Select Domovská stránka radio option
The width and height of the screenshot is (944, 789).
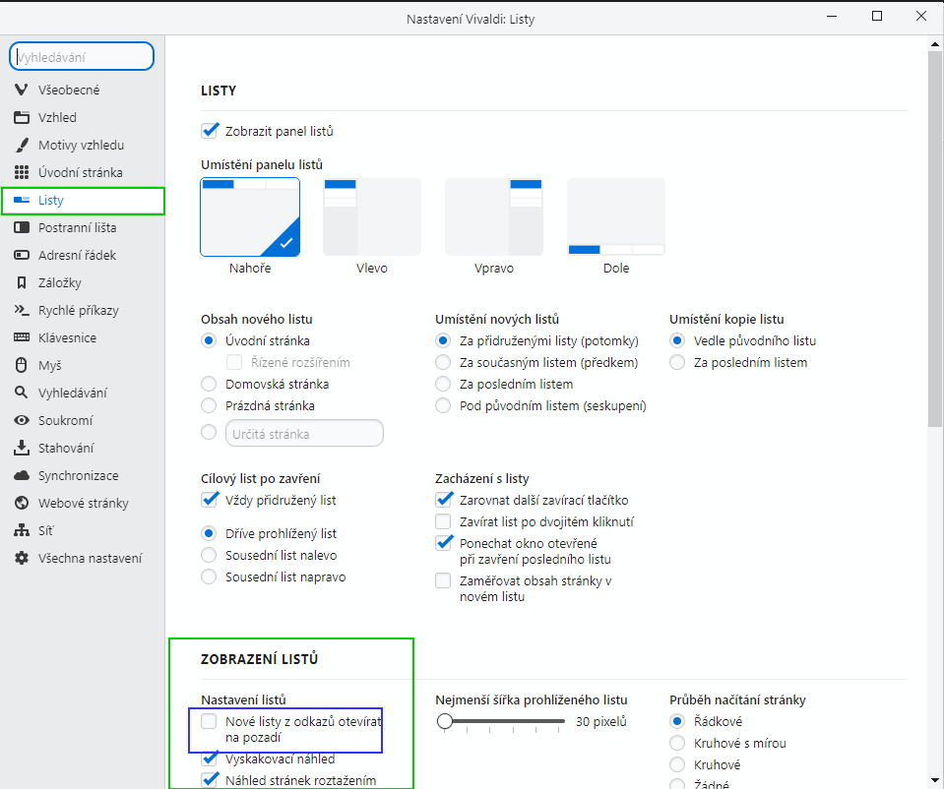point(209,384)
